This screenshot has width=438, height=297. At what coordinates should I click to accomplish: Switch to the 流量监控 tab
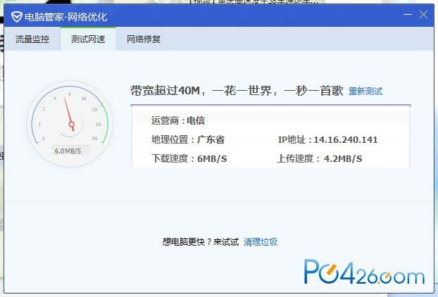click(32, 39)
